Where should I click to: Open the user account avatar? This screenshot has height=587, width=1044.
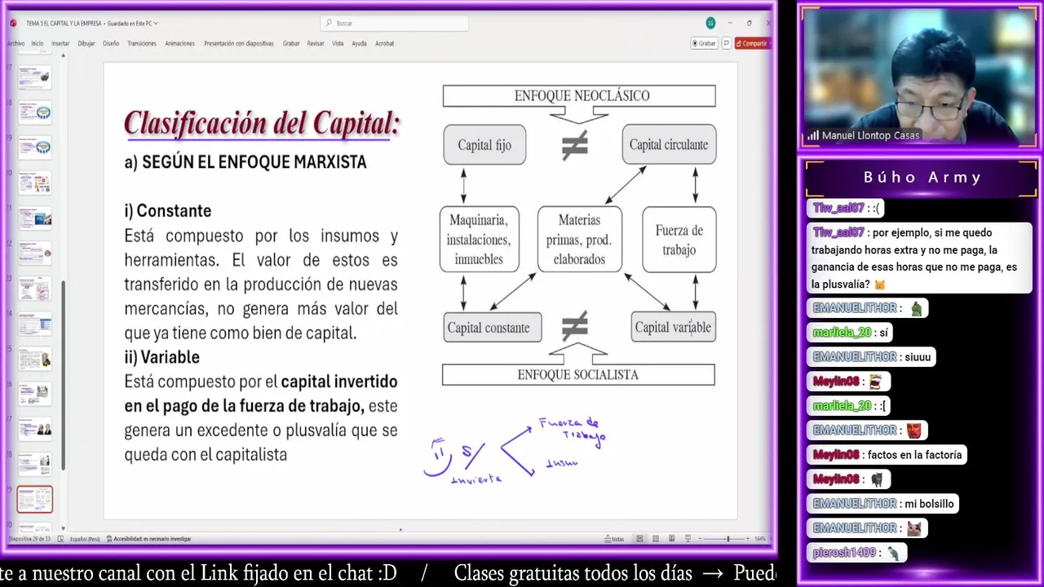(711, 23)
